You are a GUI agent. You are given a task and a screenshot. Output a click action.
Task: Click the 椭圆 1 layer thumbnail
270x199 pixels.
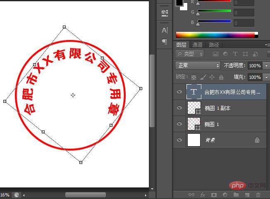click(x=194, y=124)
